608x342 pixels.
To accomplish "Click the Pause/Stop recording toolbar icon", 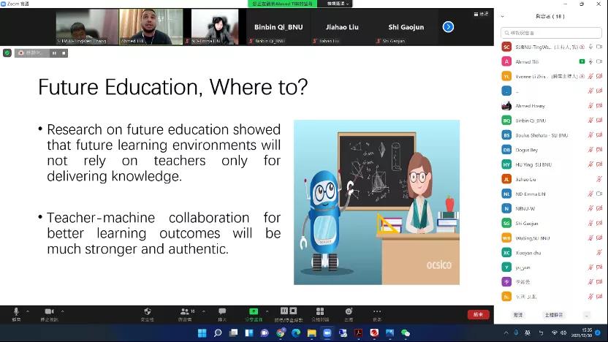I will coord(288,313).
